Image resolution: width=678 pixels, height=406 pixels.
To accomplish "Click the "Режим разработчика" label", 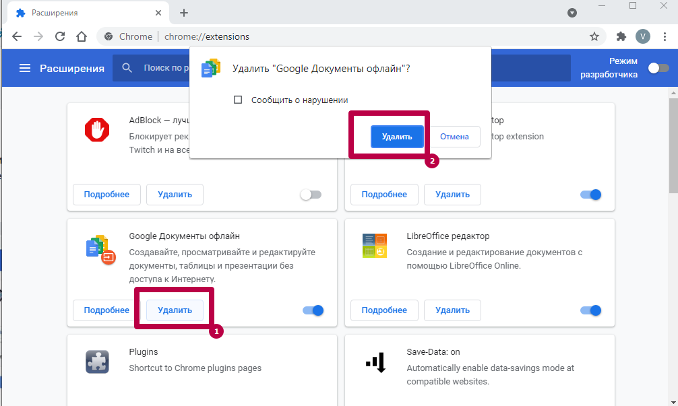I will coord(609,68).
